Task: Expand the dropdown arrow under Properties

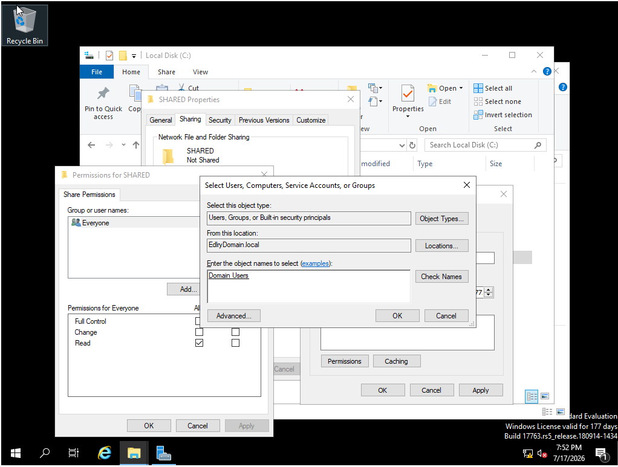Action: point(408,117)
